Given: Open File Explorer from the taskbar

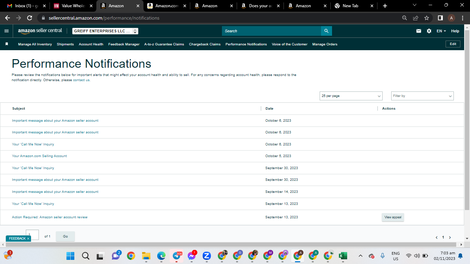Looking at the screenshot, I should point(146,256).
